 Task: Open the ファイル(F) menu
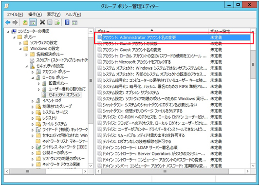tap(15, 15)
